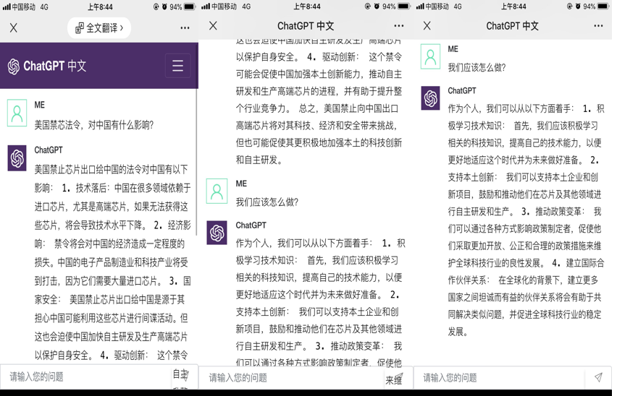Close the right phone's page with X
This screenshot has height=396, width=617.
(x=427, y=26)
